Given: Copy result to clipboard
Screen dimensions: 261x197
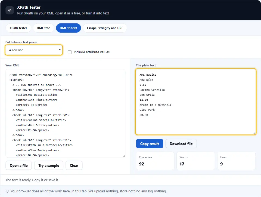Looking at the screenshot, I should (150, 144).
